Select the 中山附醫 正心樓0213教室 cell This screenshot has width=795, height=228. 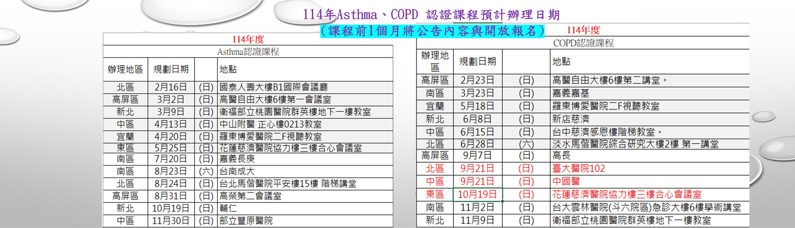(x=271, y=124)
